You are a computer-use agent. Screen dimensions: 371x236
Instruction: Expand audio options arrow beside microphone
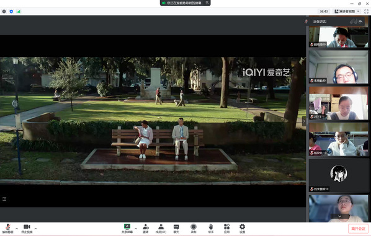coord(17,229)
